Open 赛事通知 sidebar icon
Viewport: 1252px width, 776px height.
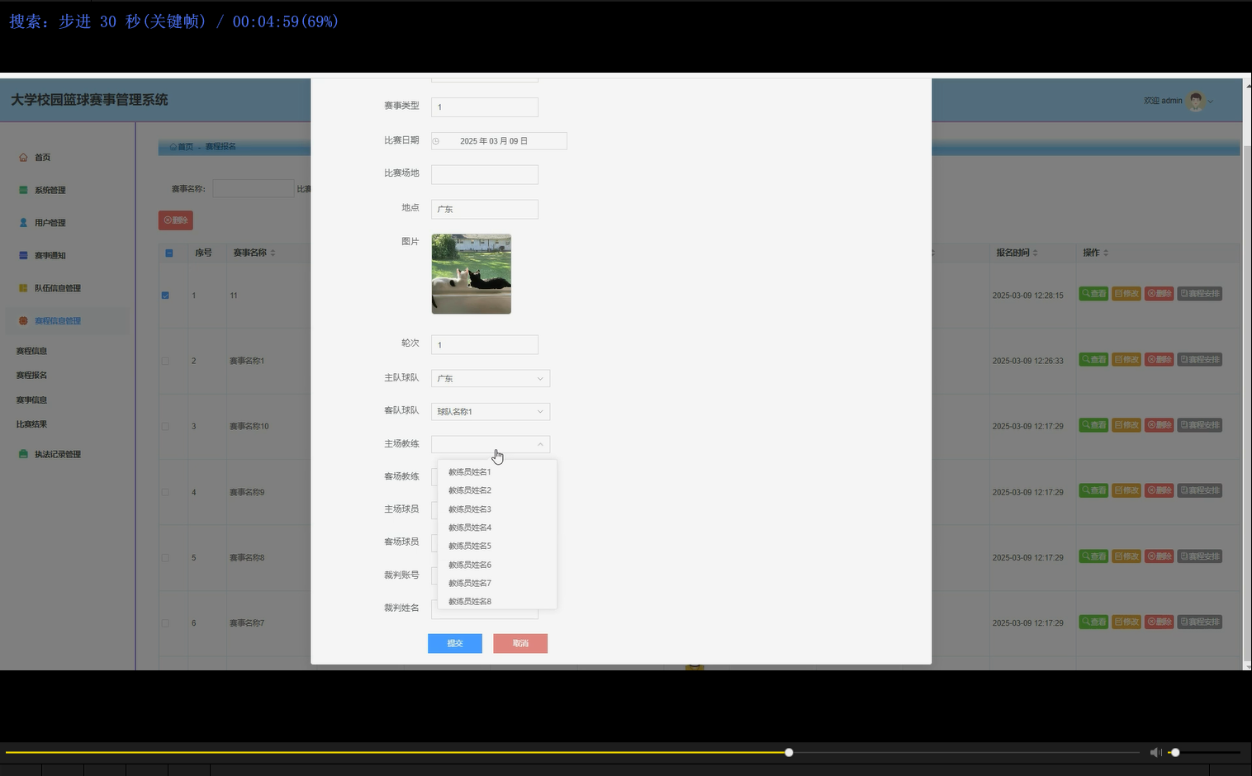(23, 256)
